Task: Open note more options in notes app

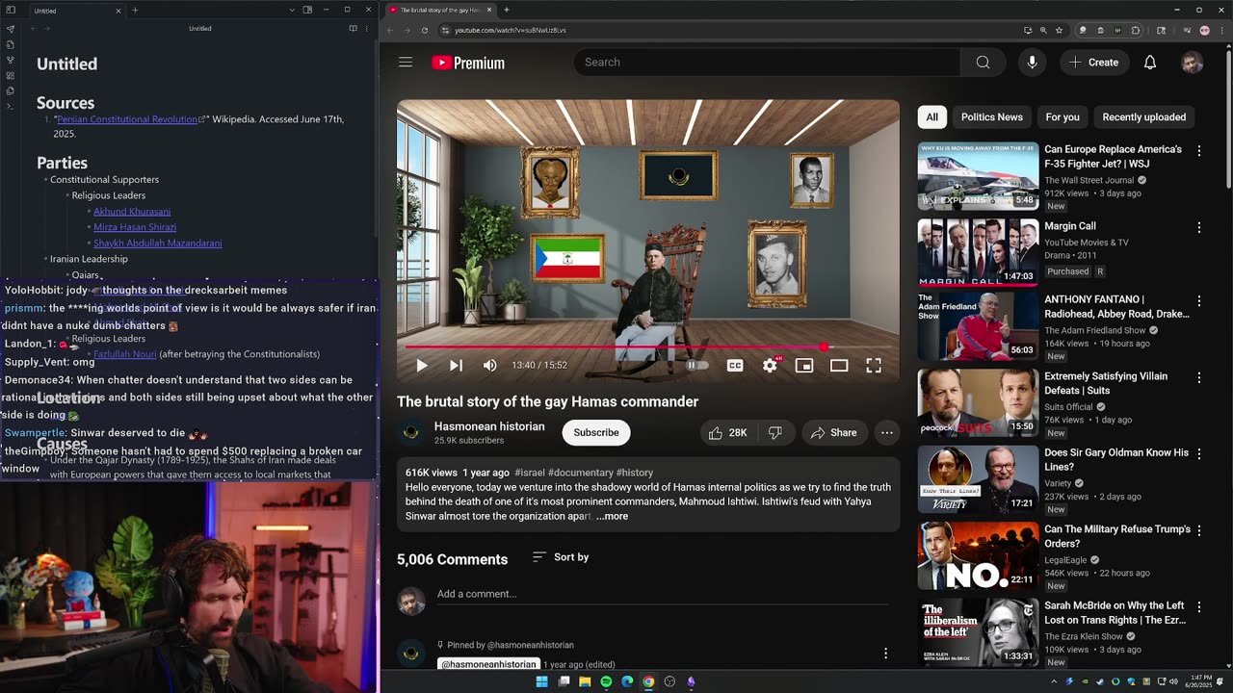Action: [367, 29]
